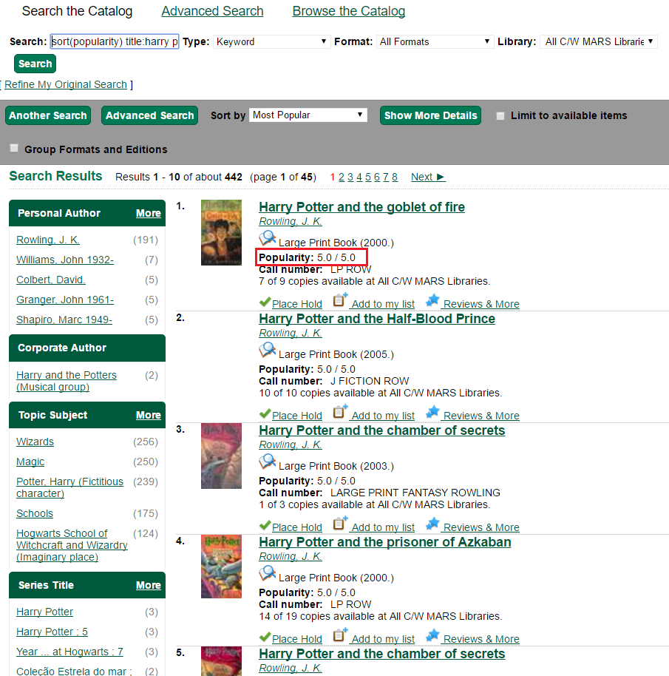The image size is (669, 676).
Task: Click Place Hold checkmark icon for Half-Blood Prince
Action: pos(265,414)
